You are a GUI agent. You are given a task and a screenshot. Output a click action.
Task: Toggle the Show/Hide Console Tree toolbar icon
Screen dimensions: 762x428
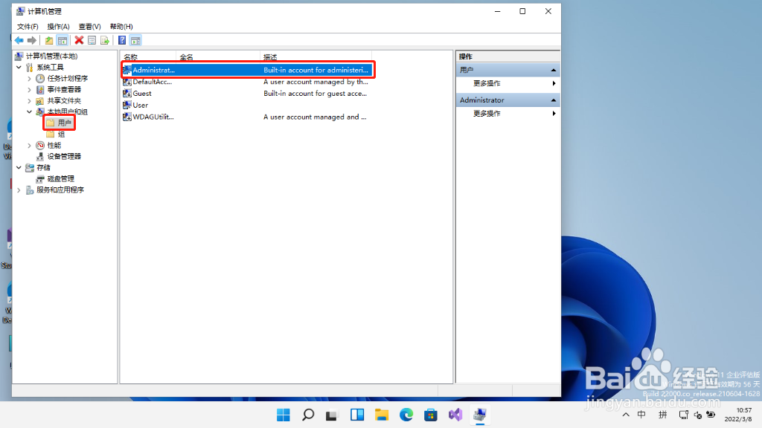click(x=63, y=40)
